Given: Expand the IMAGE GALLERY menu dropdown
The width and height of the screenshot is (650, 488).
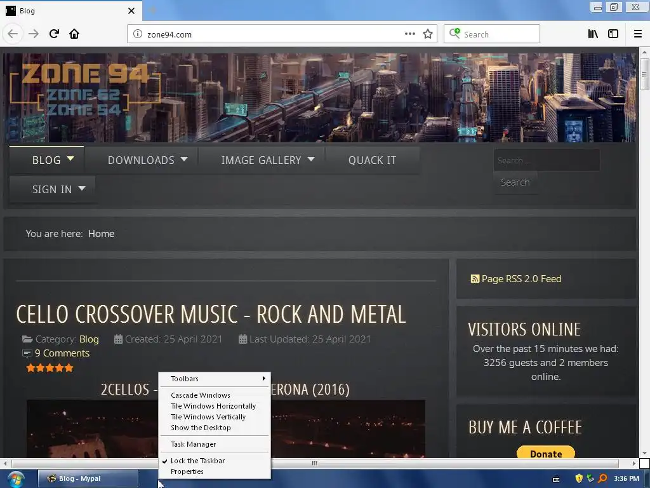Looking at the screenshot, I should pos(311,159).
